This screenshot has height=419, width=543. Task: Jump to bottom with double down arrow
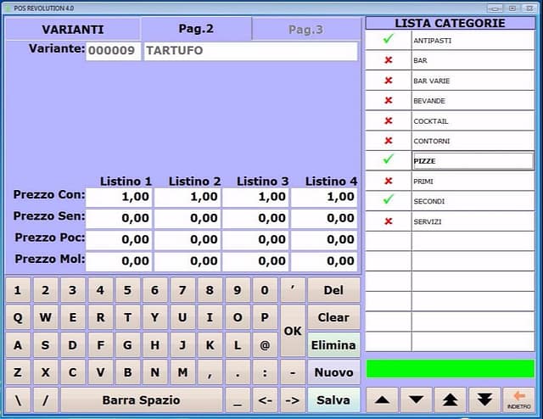484,399
